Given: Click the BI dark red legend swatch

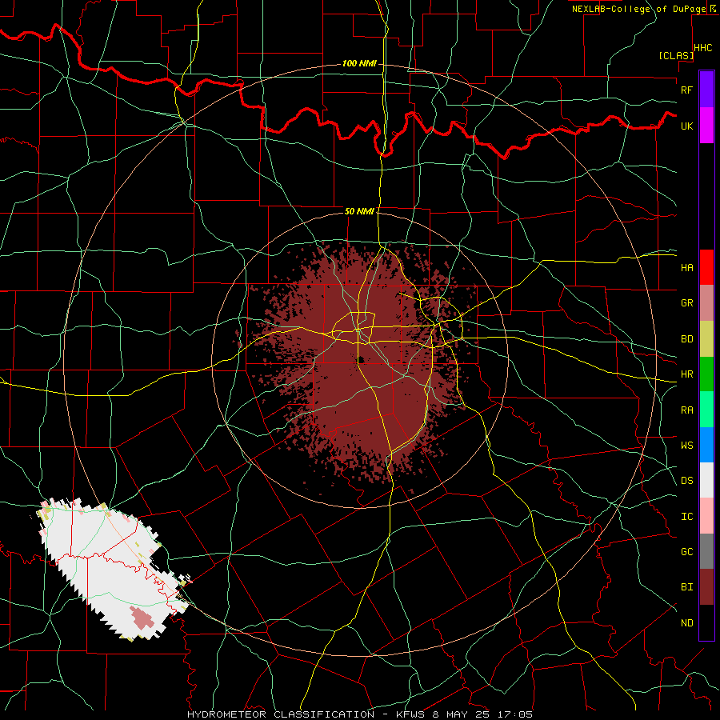Looking at the screenshot, I should pyautogui.click(x=706, y=587).
